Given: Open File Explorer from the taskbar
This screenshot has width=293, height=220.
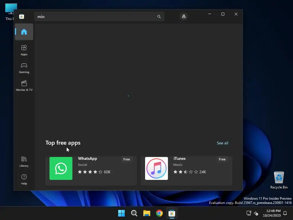Looking at the screenshot, I should click(x=147, y=213).
